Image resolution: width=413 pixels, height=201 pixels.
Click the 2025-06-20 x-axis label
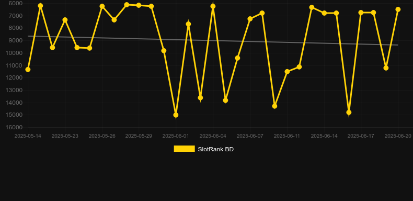[x=398, y=136]
